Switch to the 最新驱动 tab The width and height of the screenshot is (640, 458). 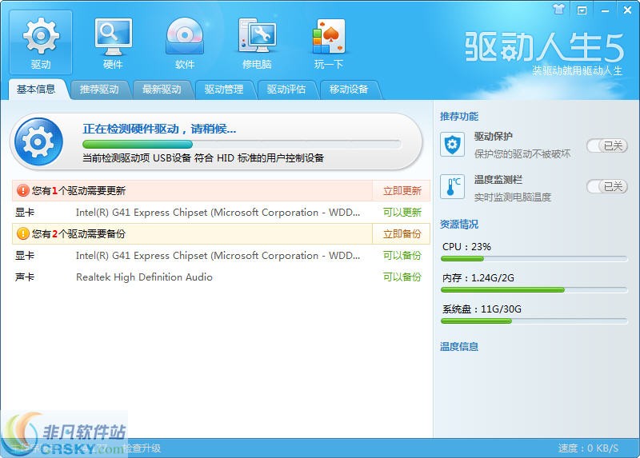point(162,90)
